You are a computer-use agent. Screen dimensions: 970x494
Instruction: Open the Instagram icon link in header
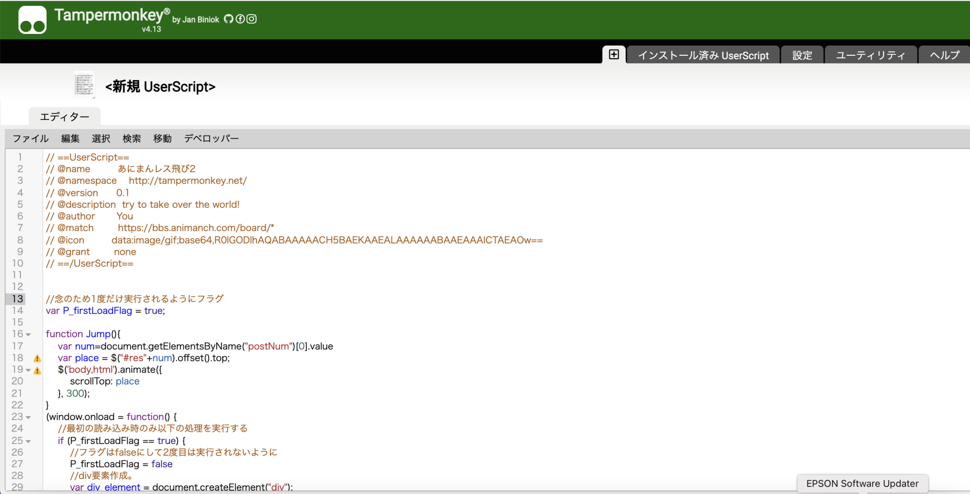point(252,19)
